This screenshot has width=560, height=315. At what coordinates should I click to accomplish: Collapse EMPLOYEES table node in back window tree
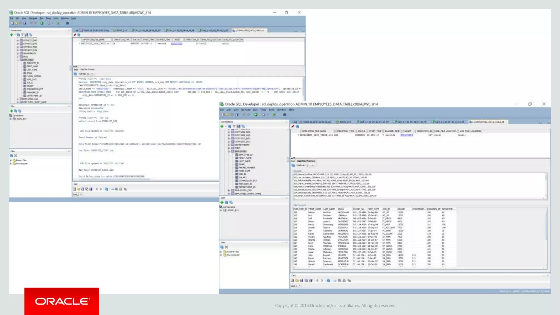coord(18,60)
